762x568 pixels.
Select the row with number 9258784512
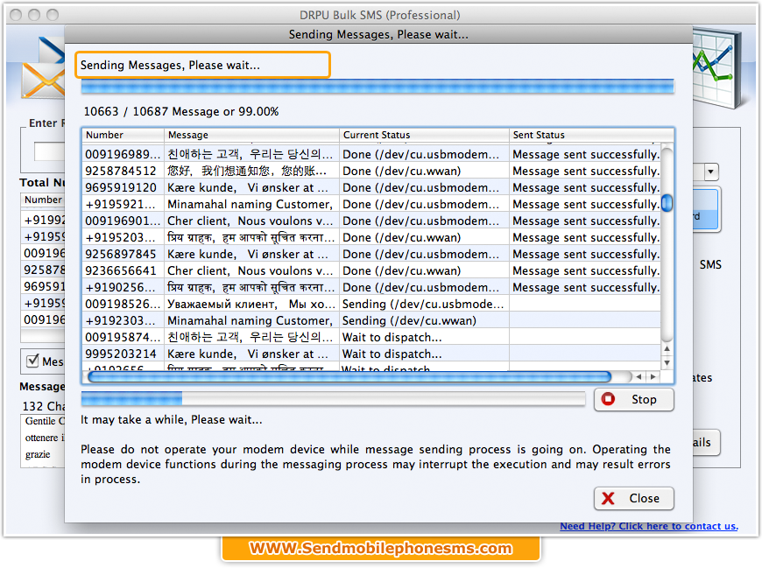pyautogui.click(x=371, y=171)
